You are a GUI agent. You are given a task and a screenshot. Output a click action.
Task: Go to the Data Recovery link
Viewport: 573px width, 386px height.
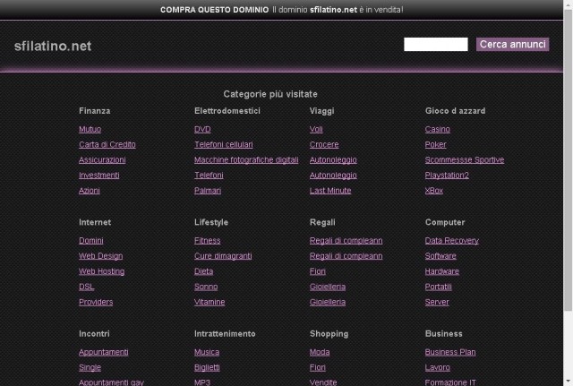pyautogui.click(x=451, y=241)
